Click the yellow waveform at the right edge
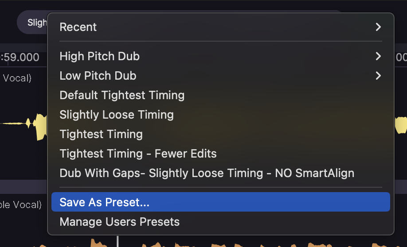407x247 pixels. [x=400, y=124]
